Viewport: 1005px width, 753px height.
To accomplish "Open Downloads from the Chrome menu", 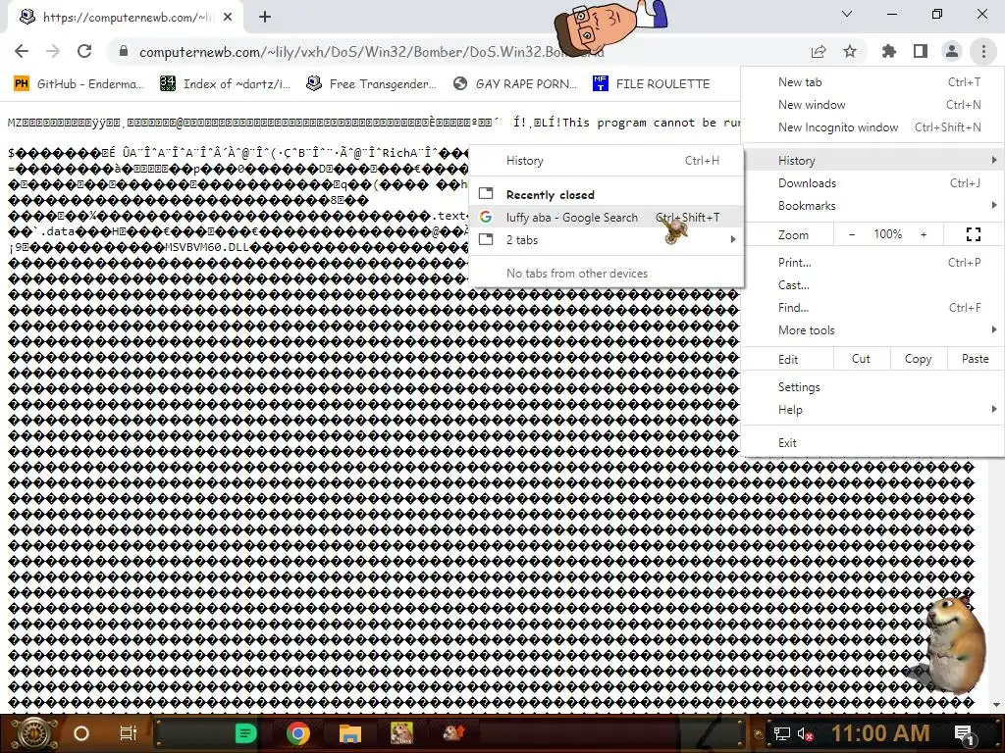I will (x=873, y=183).
